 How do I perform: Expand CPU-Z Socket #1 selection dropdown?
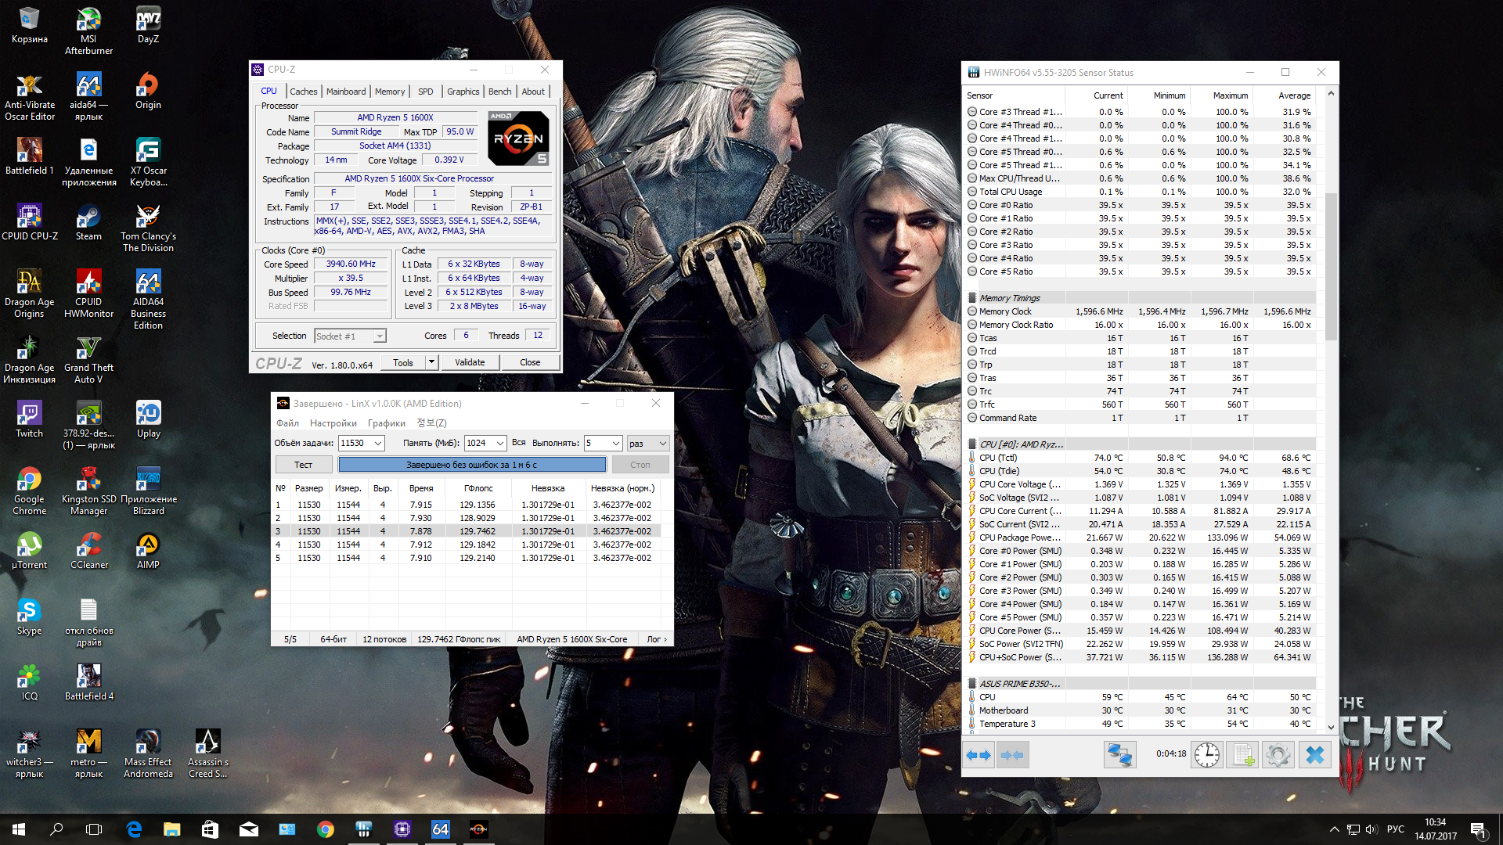(380, 336)
